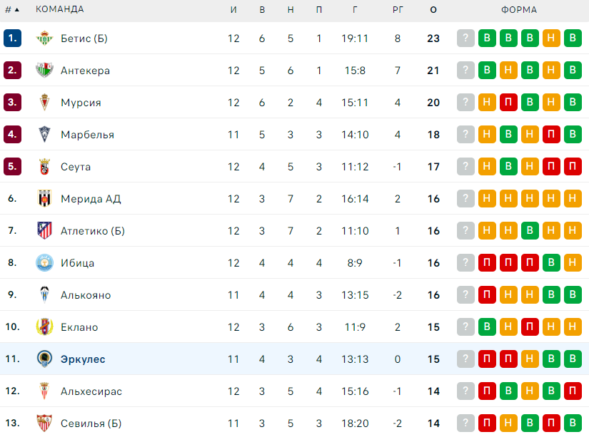Click the Murcia club crest
589x437 pixels.
coord(44,103)
